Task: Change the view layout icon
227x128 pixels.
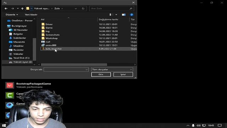Action: coord(111,15)
